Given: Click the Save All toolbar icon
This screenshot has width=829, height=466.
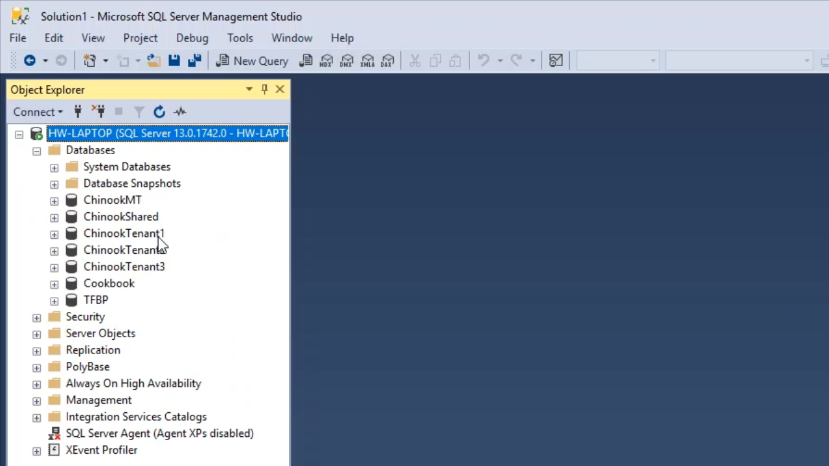Looking at the screenshot, I should tap(194, 61).
